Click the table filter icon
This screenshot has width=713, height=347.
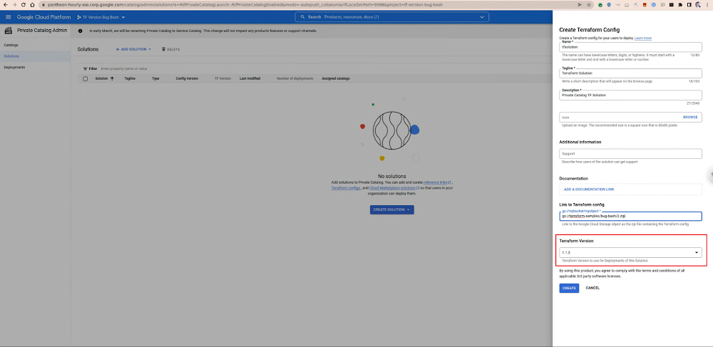pyautogui.click(x=85, y=68)
